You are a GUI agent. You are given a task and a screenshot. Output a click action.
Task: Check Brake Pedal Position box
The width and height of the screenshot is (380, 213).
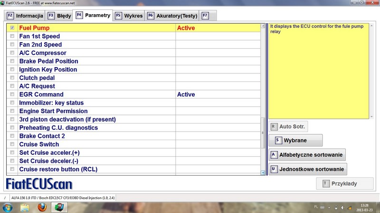pos(12,61)
